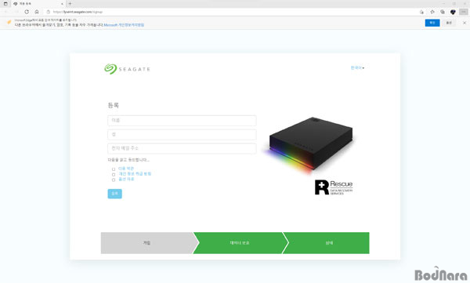This screenshot has height=283, width=470.
Task: Click the heart profile icon in toolbar
Action: coord(453,12)
